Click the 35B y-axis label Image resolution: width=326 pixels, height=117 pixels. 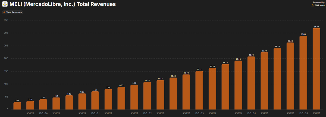point(6,20)
